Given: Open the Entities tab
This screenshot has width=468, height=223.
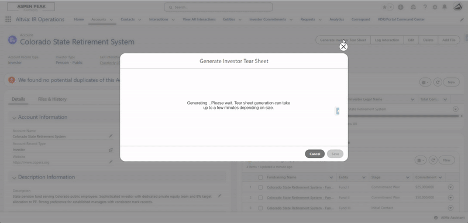Looking at the screenshot, I should [229, 19].
